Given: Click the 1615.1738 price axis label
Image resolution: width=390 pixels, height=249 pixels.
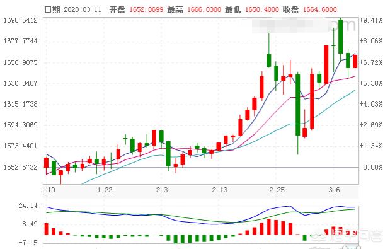Looking at the screenshot, I should [x=20, y=104].
